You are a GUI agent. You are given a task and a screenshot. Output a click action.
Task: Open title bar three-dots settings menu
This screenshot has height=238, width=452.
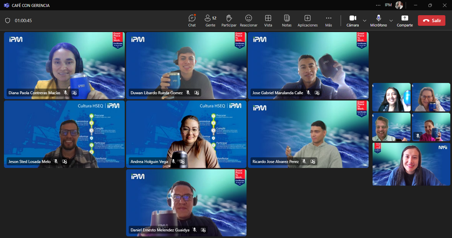click(378, 5)
